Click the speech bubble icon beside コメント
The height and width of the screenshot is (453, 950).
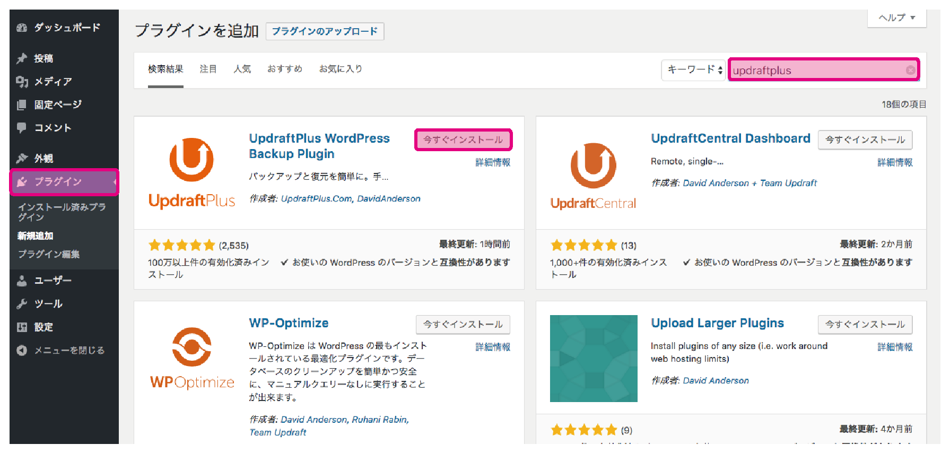click(x=22, y=128)
